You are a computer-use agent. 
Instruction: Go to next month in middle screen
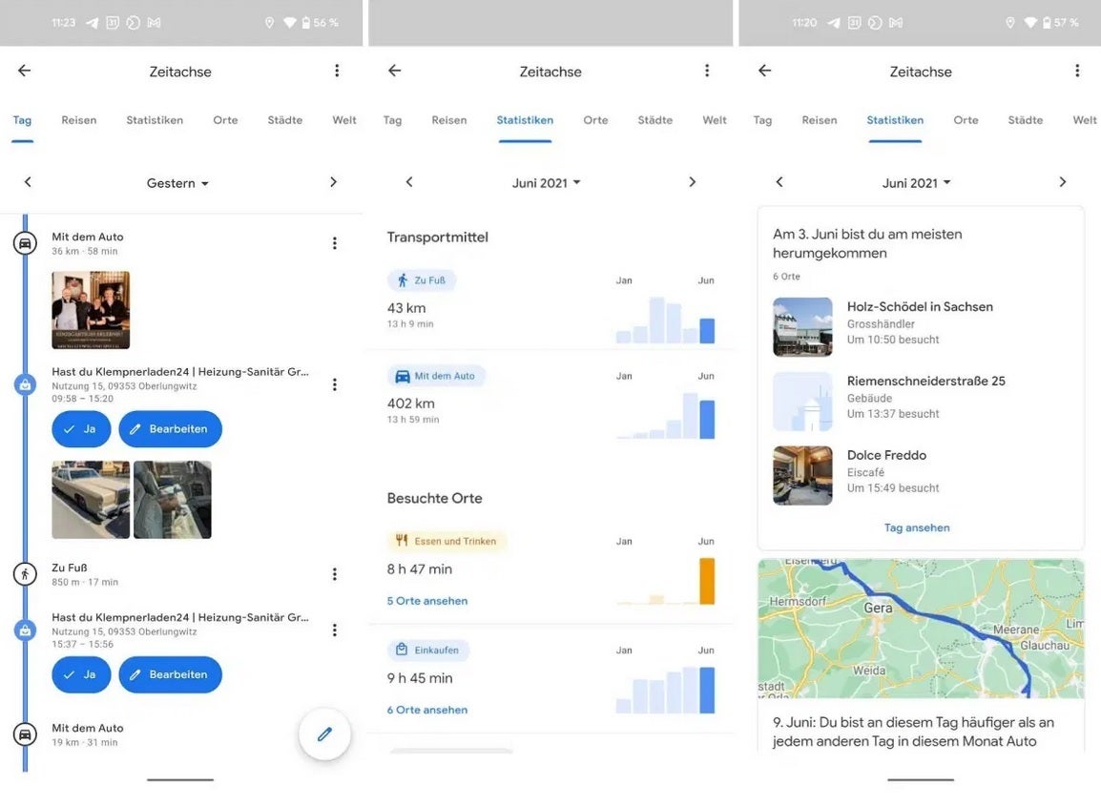point(693,182)
